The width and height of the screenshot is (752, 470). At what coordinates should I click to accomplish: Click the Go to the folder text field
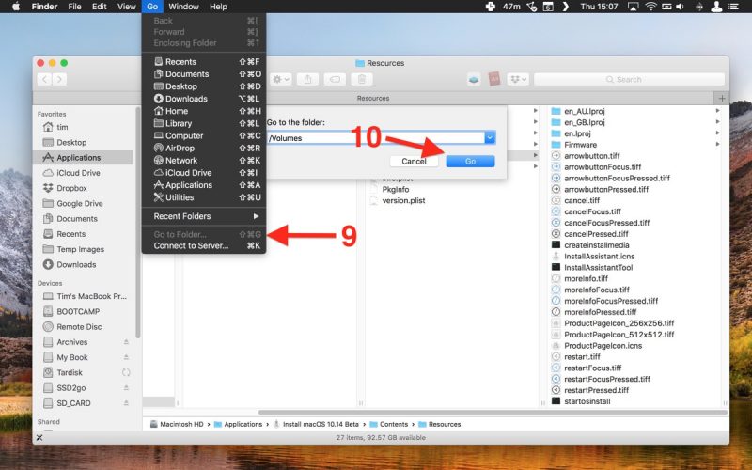tap(376, 137)
